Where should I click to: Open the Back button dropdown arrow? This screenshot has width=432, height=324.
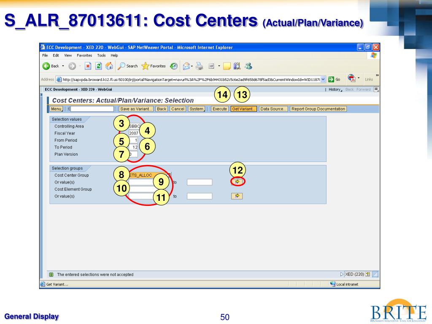click(x=63, y=66)
